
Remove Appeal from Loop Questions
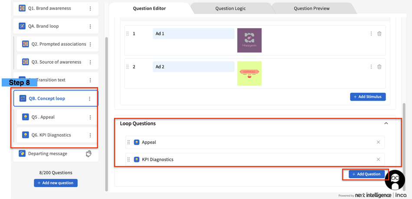[378, 142]
